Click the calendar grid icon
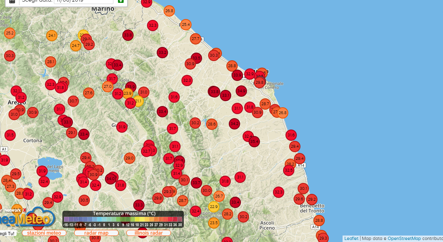The height and width of the screenshot is (242, 443). (12, 1)
